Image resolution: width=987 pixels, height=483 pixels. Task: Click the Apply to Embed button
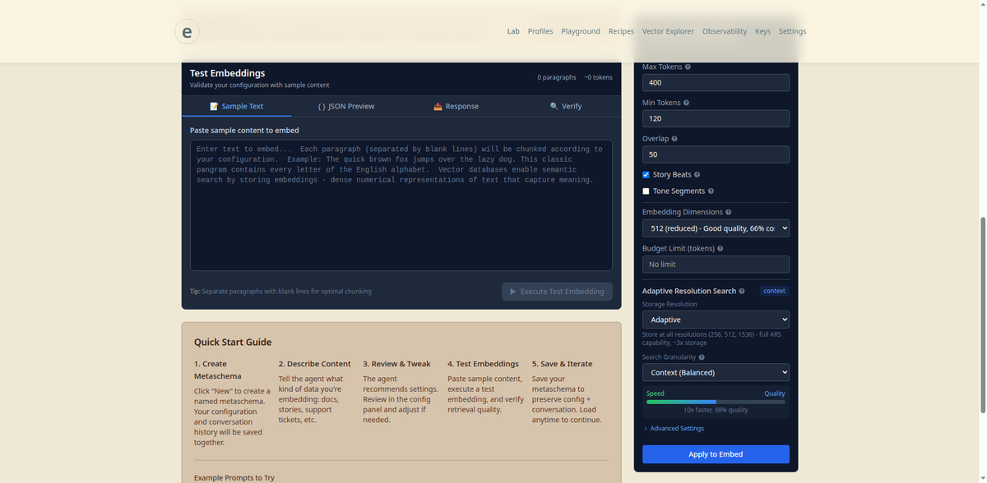coord(715,453)
